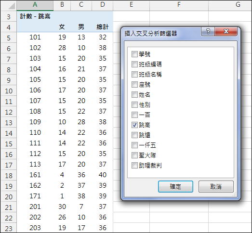This screenshot has height=233, width=252.
Task: Click female count 1 for class 171
Action: [x=62, y=196]
